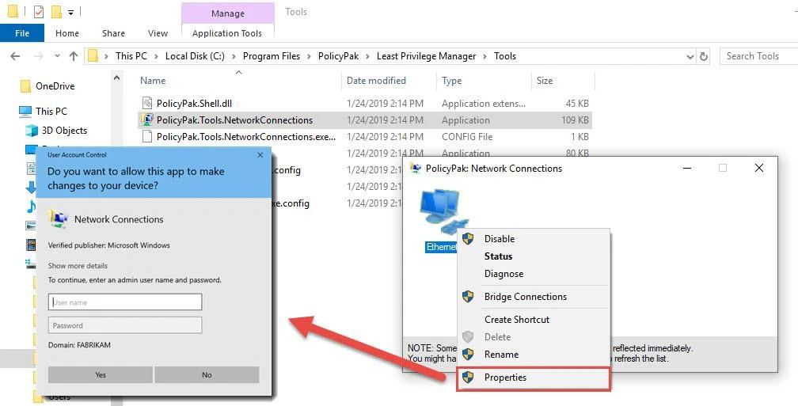Viewport: 798px width, 406px height.
Task: Click the PolicyPak.Tools.NetworkConnections application icon
Action: [146, 120]
